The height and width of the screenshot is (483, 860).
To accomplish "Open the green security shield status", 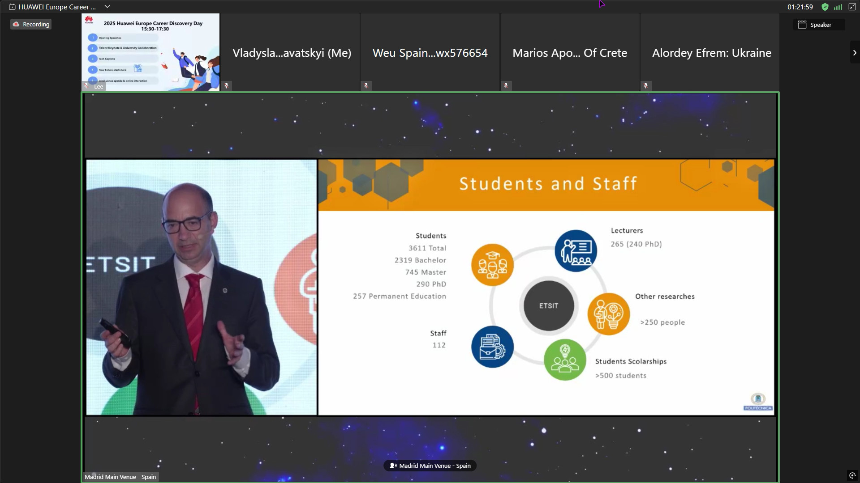I will click(825, 7).
